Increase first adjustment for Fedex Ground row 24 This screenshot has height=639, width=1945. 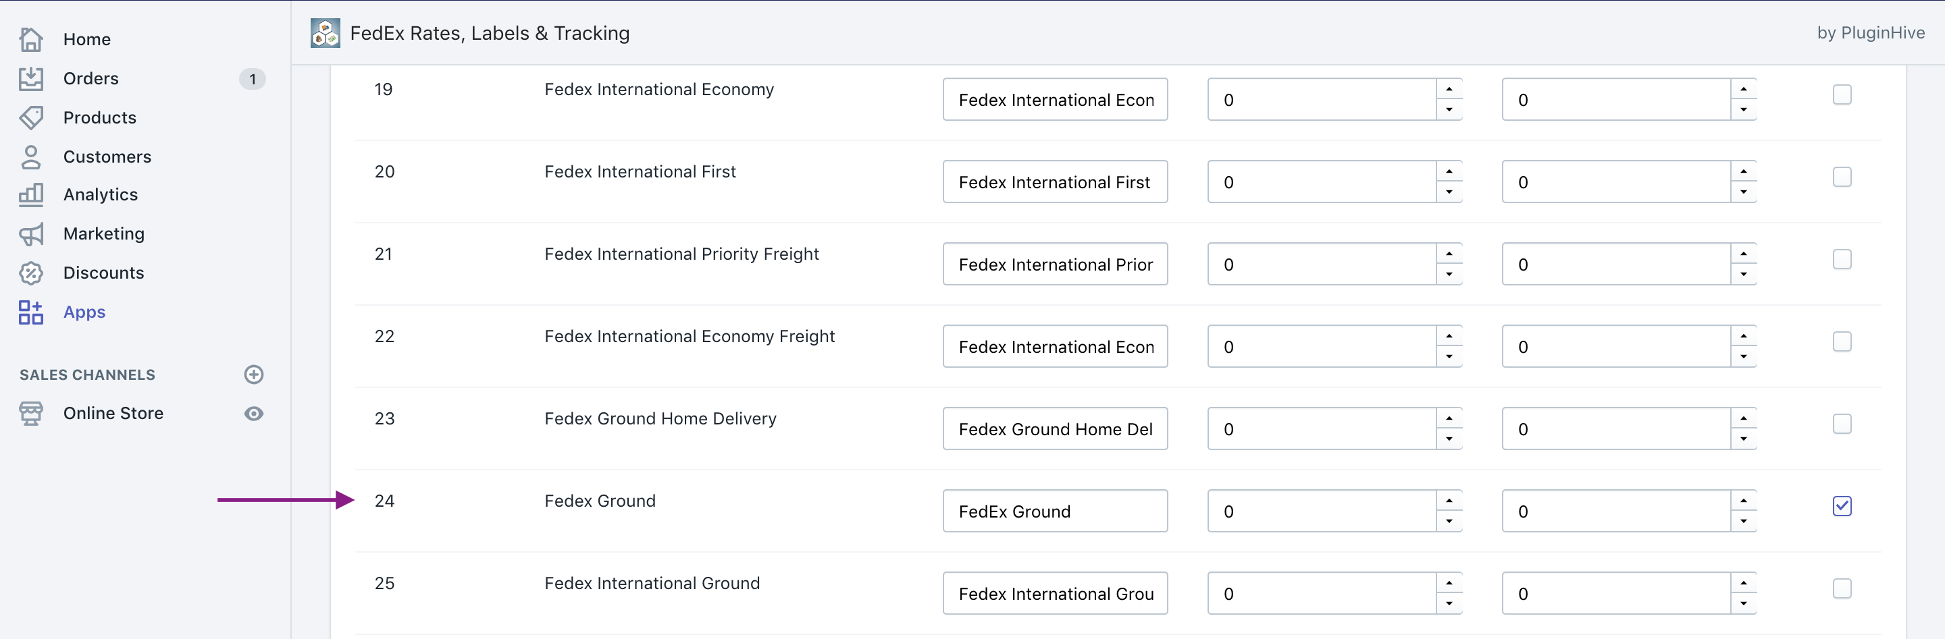(x=1449, y=500)
